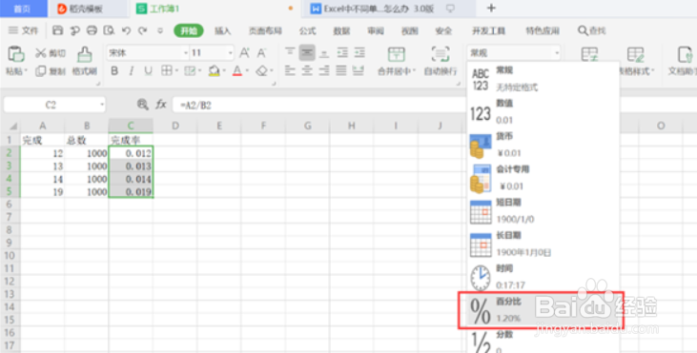The height and width of the screenshot is (353, 697).
Task: Toggle middle vertical alignment
Action: pos(307,52)
